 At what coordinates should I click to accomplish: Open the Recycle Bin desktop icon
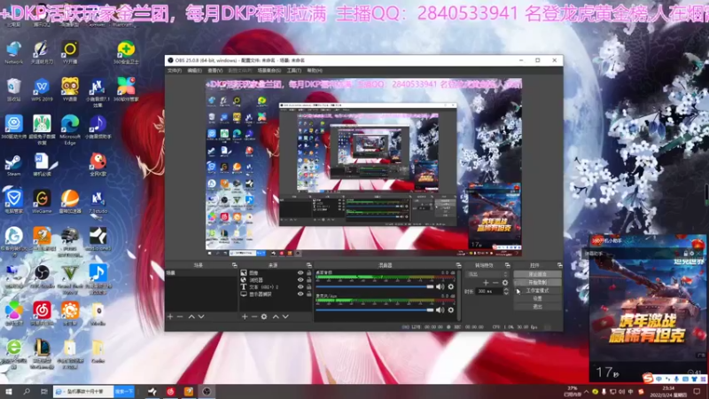(13, 90)
